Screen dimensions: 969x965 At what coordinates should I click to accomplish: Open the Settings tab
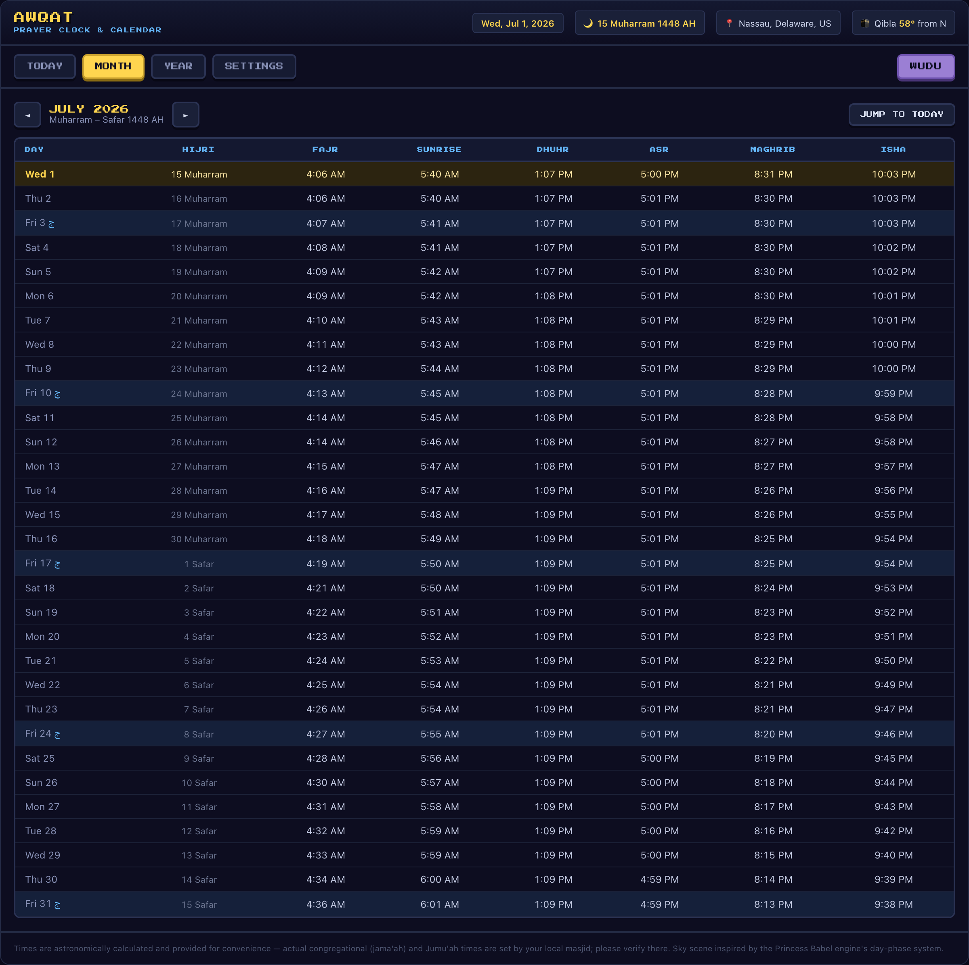pyautogui.click(x=254, y=66)
